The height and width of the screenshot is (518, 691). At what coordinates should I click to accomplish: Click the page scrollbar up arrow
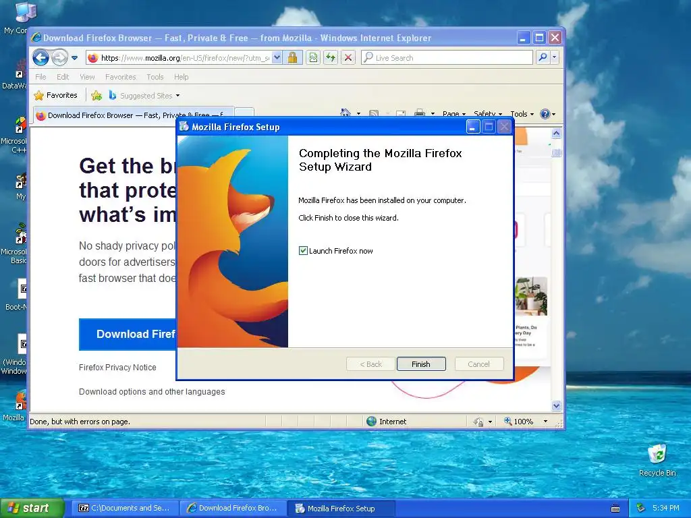pyautogui.click(x=556, y=134)
